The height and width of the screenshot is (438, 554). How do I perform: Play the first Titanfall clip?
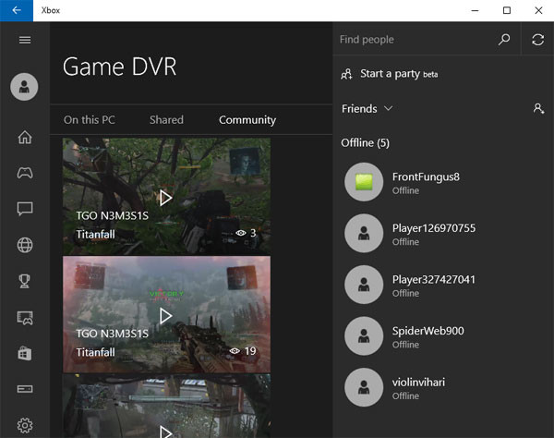click(165, 198)
